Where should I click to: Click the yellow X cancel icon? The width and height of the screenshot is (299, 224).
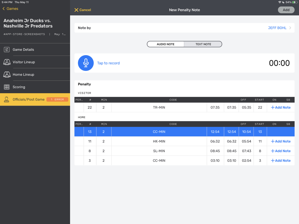point(77,10)
